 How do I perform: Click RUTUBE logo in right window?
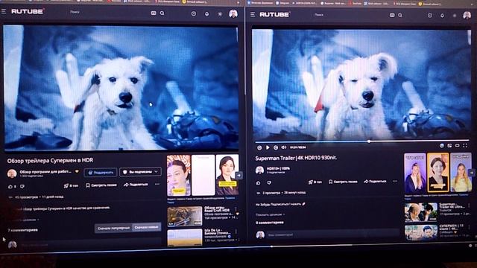[275, 14]
